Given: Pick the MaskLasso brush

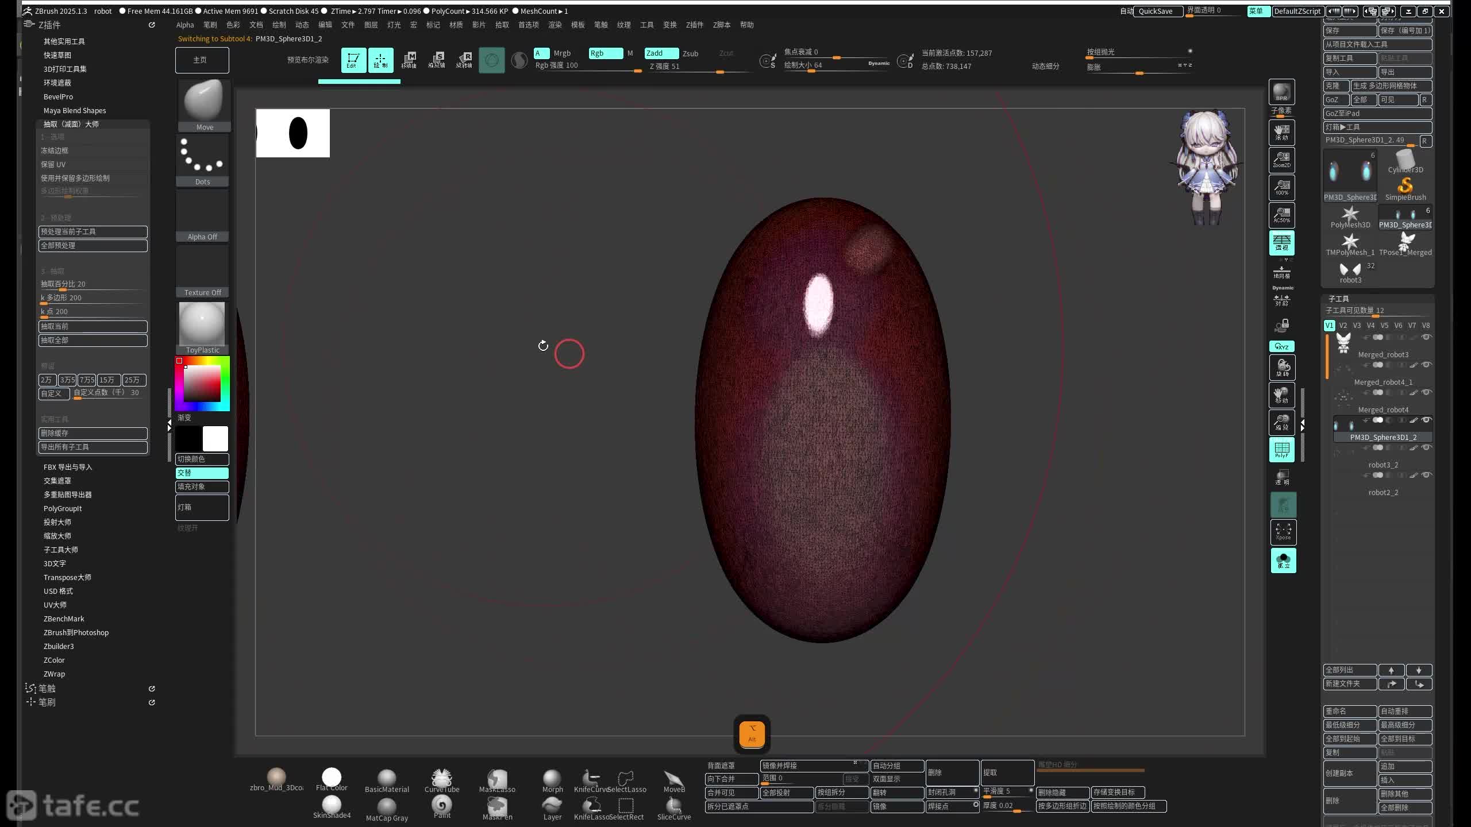Looking at the screenshot, I should pyautogui.click(x=497, y=780).
